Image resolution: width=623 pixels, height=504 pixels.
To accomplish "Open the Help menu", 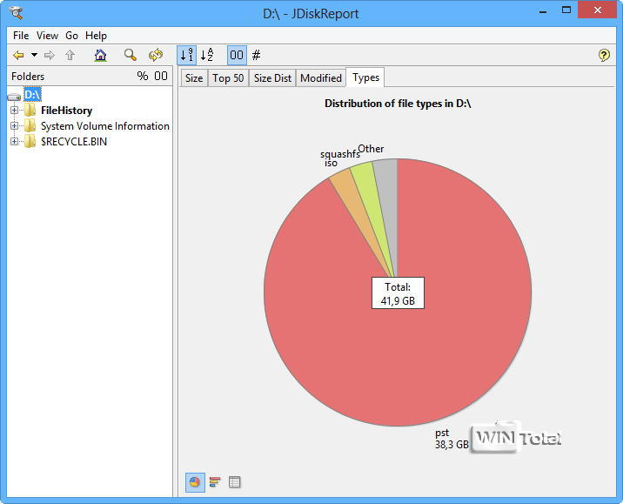I will point(97,36).
